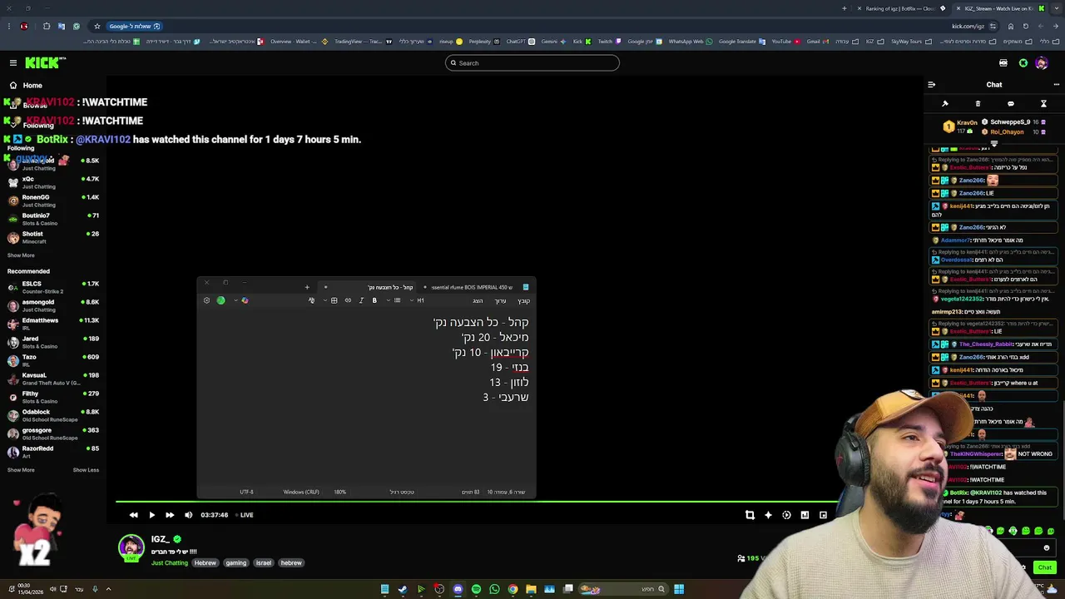Open Notepad Edit menu (עריכה)
This screenshot has width=1065, height=599.
click(500, 301)
